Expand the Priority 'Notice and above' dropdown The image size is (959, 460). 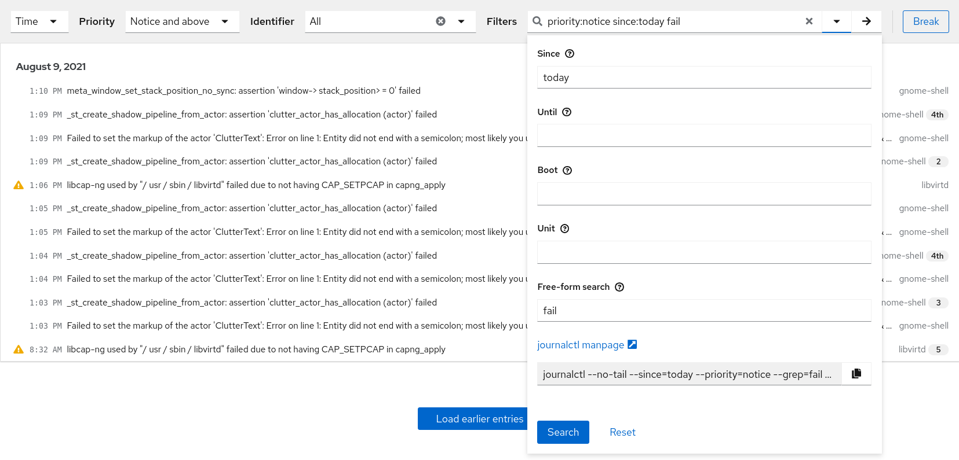pos(182,21)
